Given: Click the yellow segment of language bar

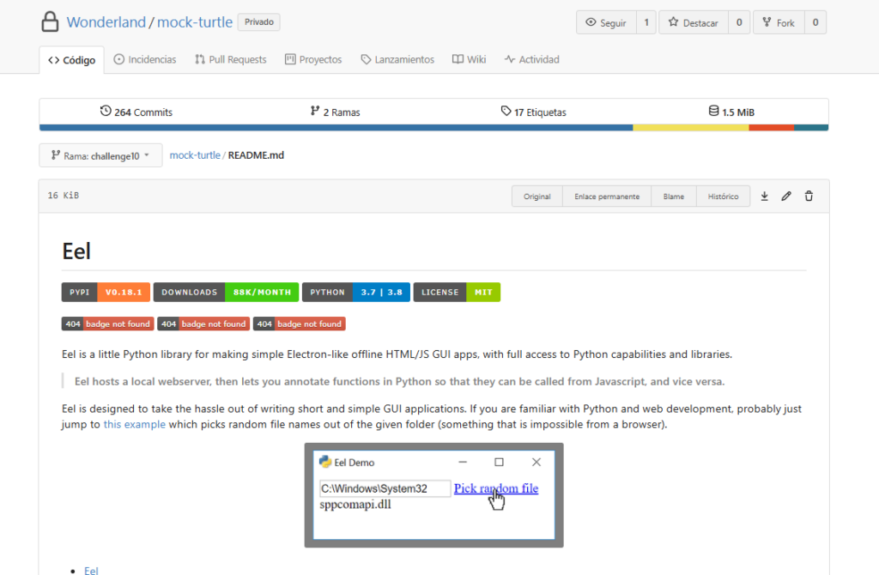Looking at the screenshot, I should pyautogui.click(x=691, y=128).
